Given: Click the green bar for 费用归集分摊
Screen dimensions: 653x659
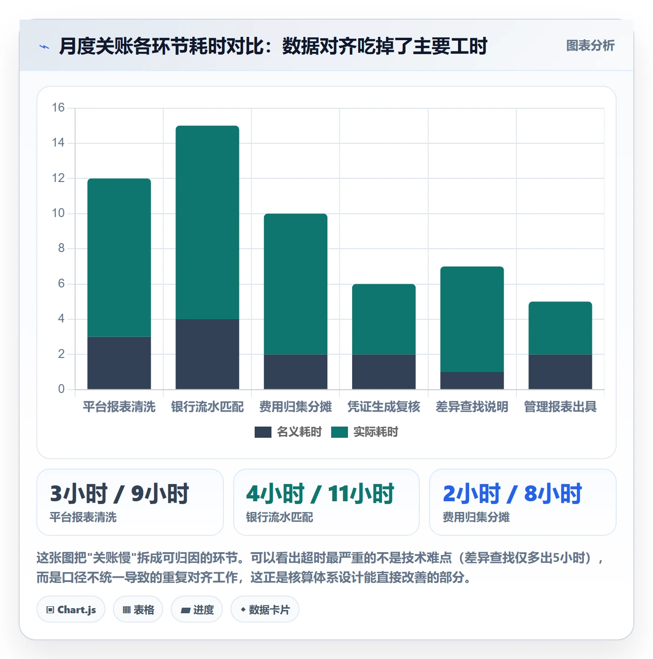Looking at the screenshot, I should [x=295, y=284].
